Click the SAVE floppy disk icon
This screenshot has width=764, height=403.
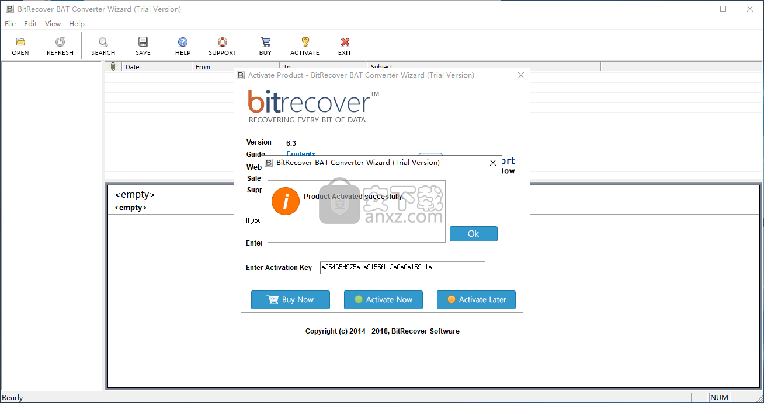(143, 46)
